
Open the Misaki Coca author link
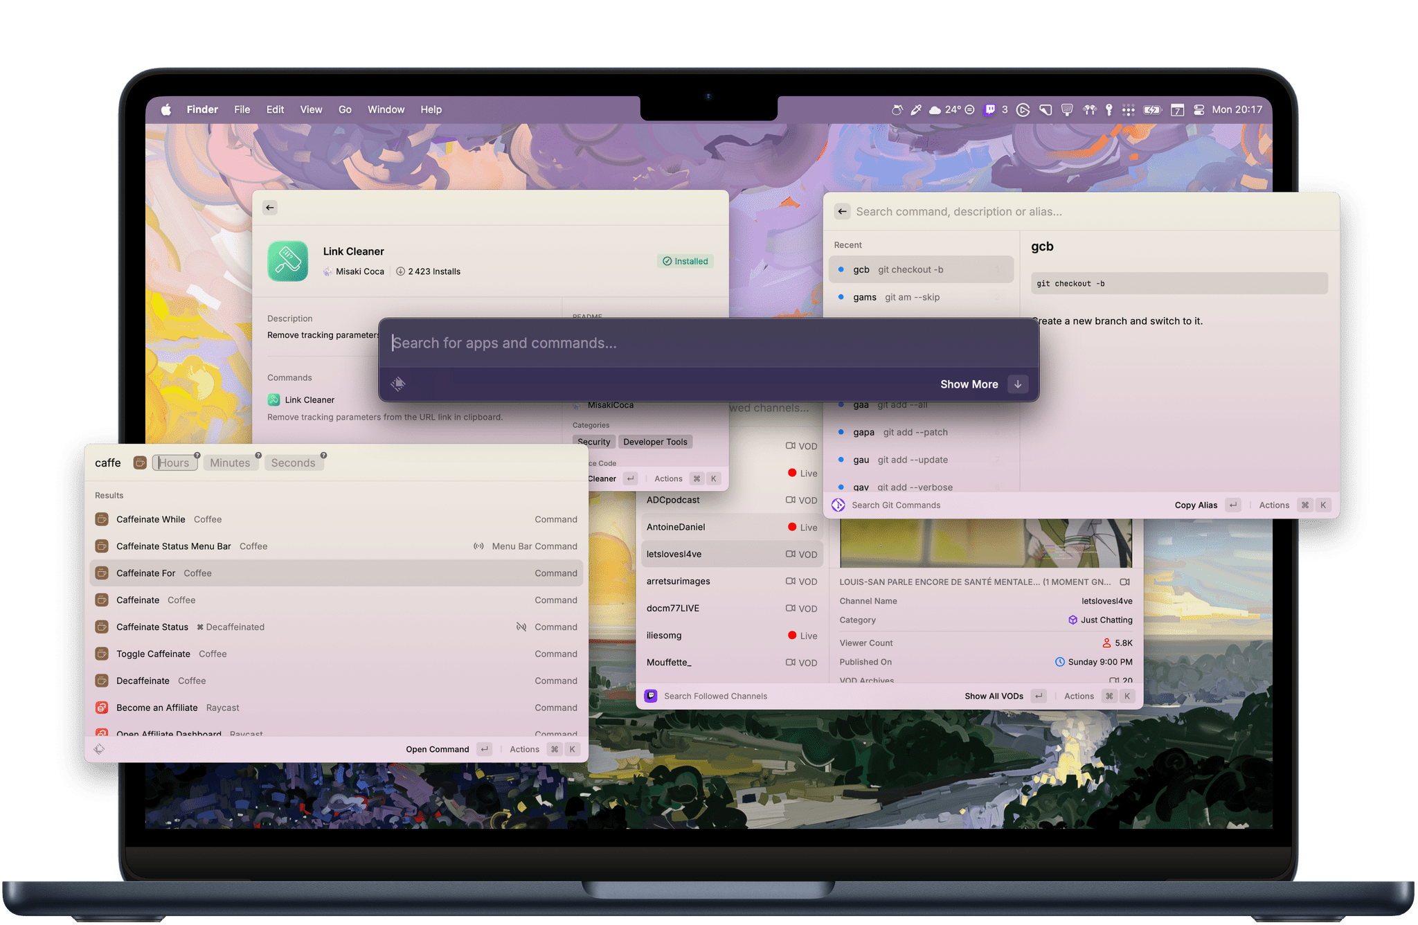(x=354, y=271)
